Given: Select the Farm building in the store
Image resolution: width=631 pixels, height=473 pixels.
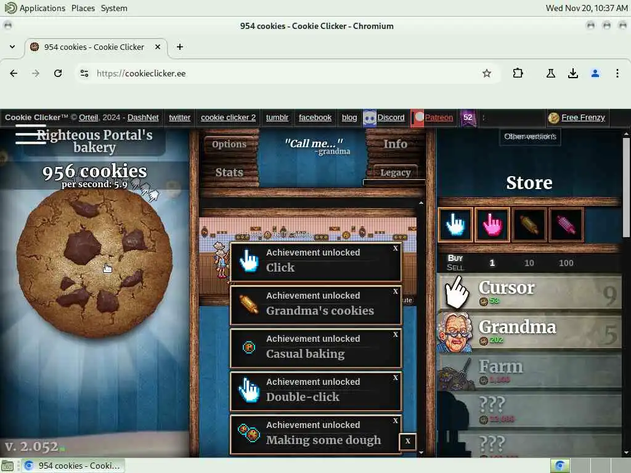Looking at the screenshot, I should [529, 371].
